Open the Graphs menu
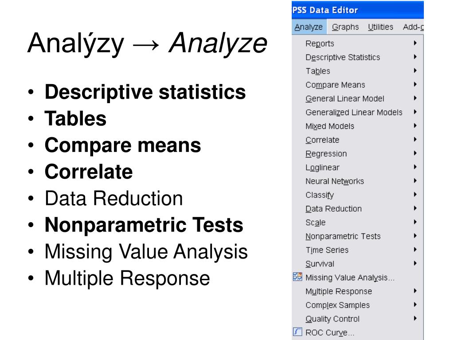454x340 pixels. 345,27
